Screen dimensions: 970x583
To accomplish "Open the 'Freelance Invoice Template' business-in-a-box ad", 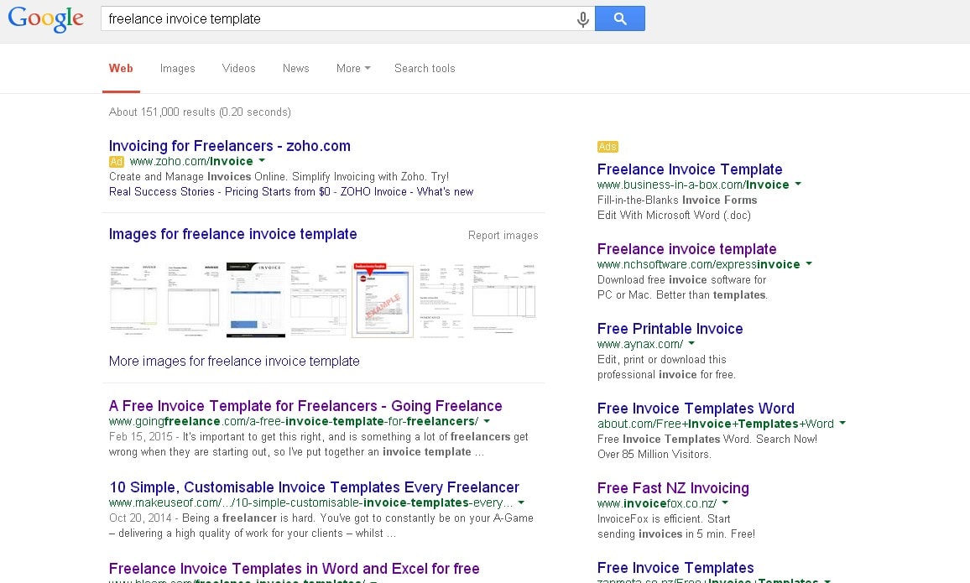I will [690, 169].
